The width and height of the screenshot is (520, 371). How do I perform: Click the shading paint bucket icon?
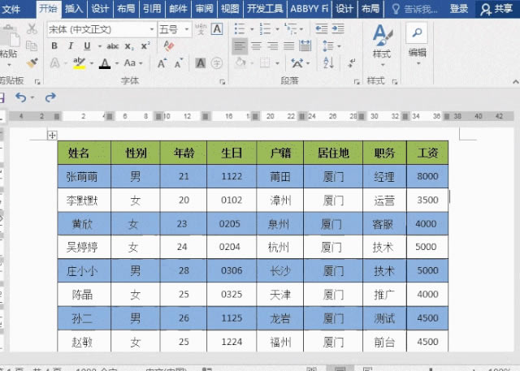[x=240, y=63]
